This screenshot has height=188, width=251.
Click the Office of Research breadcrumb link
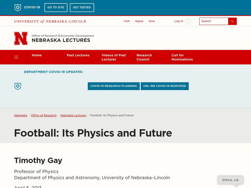click(44, 115)
